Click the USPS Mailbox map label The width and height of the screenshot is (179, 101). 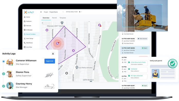[x=88, y=80]
